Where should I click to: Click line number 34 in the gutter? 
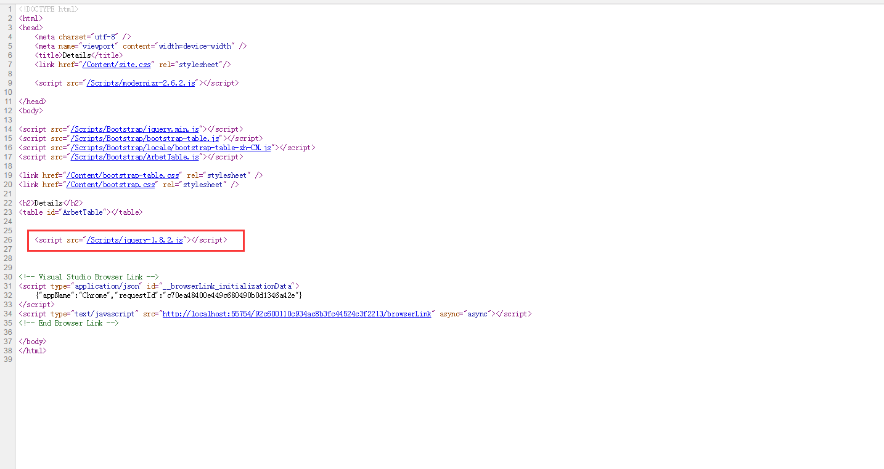point(8,314)
